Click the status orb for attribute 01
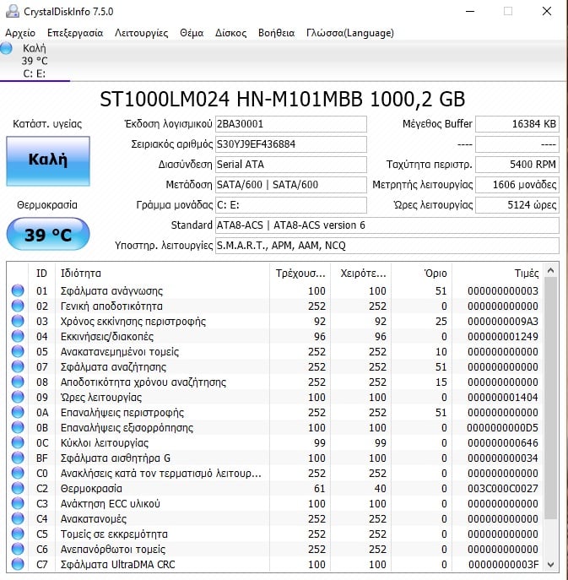This screenshot has height=580, width=568. (18, 290)
